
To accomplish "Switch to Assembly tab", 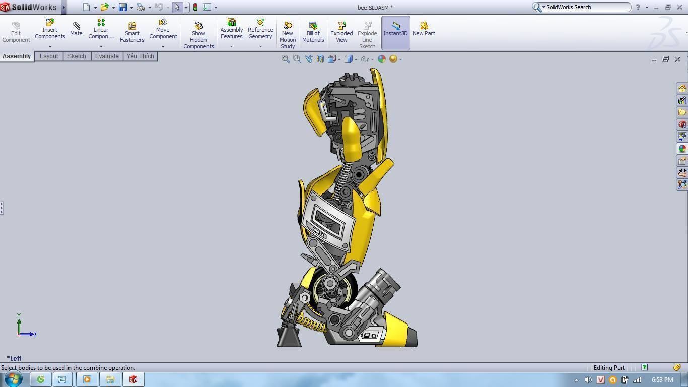I will pyautogui.click(x=17, y=56).
